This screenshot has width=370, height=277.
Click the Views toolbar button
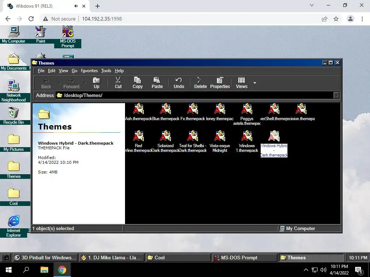coord(242,83)
